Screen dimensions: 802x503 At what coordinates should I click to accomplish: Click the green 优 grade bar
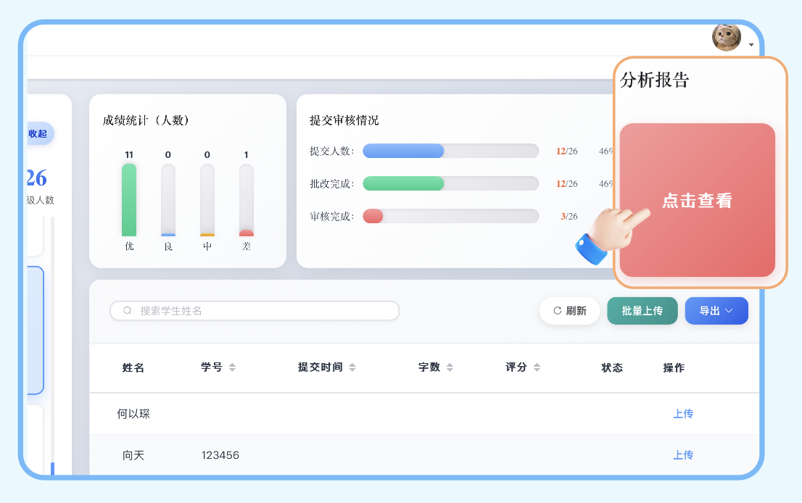pos(129,200)
